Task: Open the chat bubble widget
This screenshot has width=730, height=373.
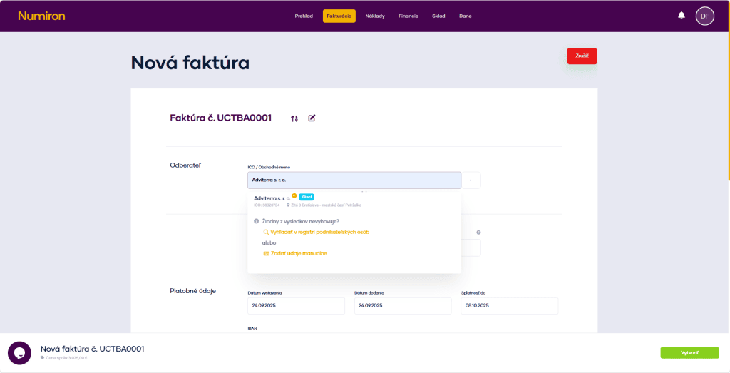Action: point(19,353)
